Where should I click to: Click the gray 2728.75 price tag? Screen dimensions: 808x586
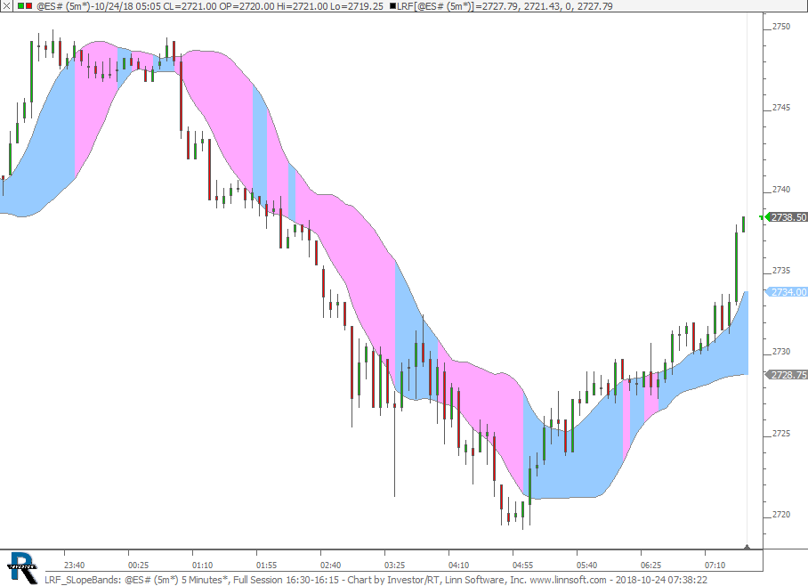pos(788,375)
